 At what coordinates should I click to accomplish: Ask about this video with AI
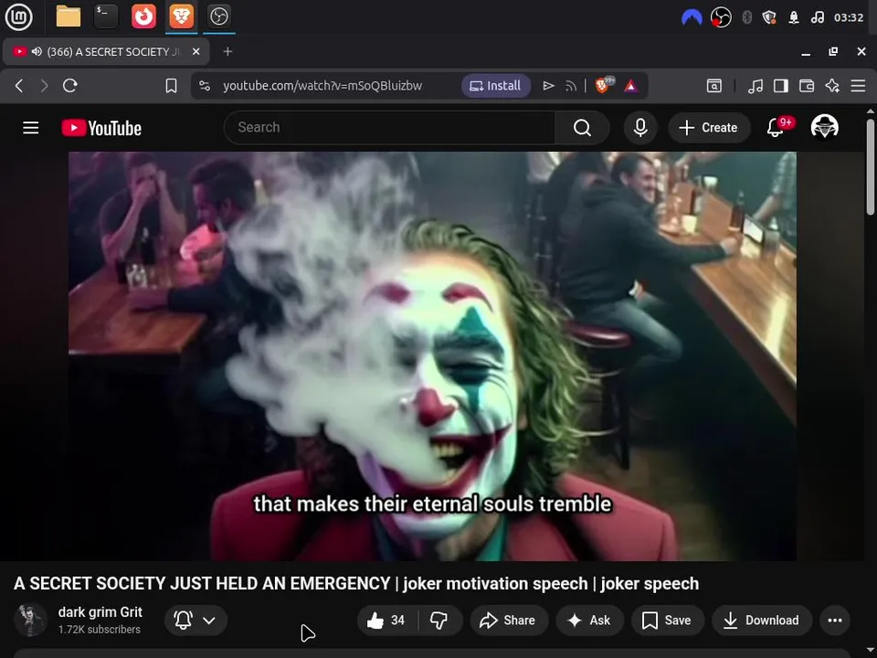[x=589, y=620]
